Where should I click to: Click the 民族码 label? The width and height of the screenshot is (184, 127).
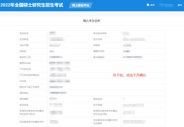(x=97, y=45)
